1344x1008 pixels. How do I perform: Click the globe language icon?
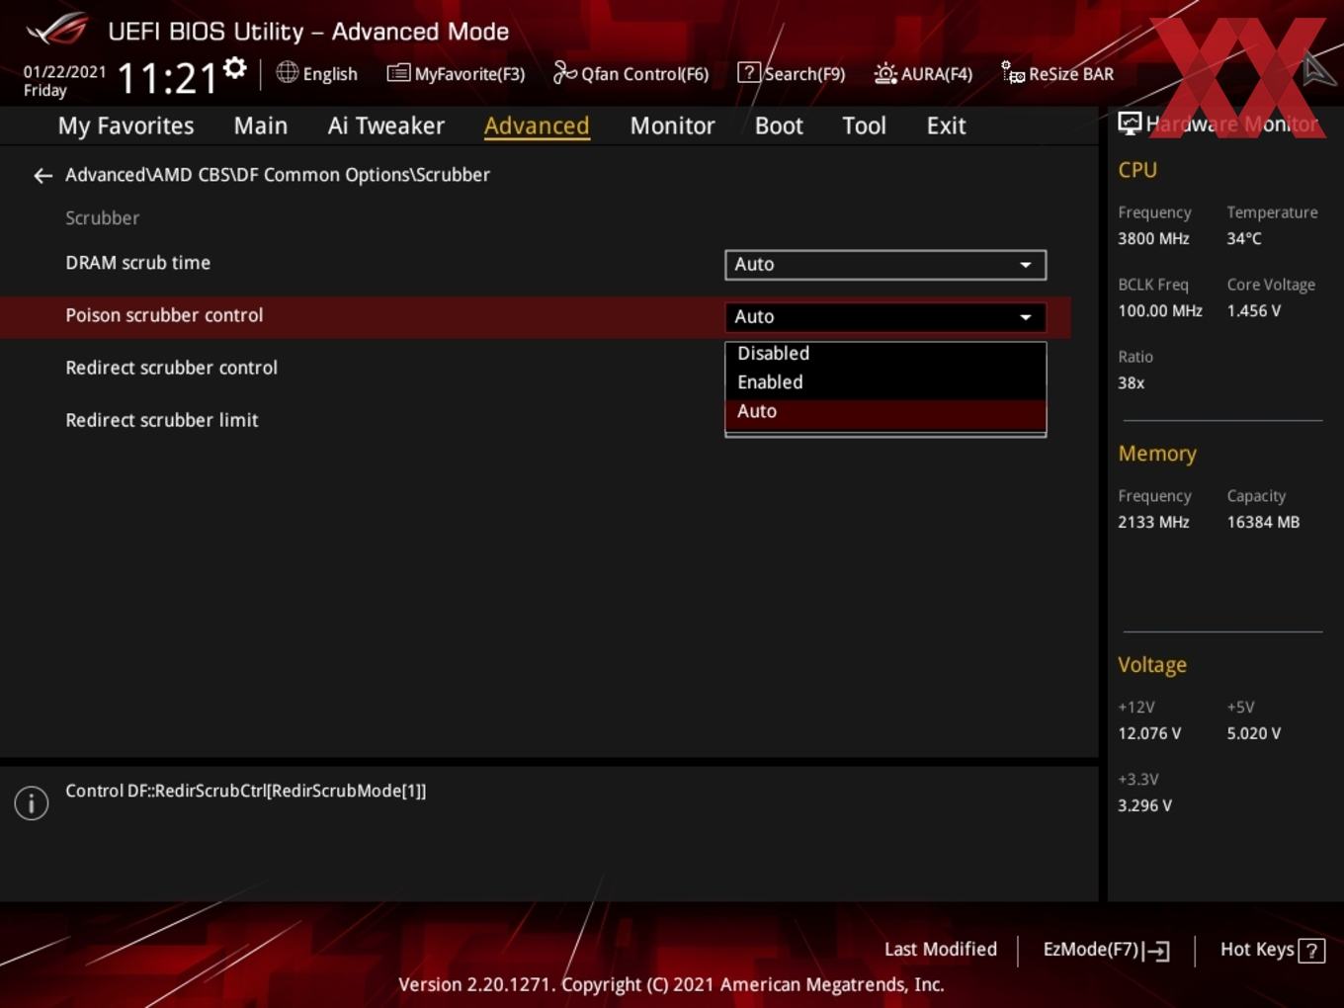[287, 72]
